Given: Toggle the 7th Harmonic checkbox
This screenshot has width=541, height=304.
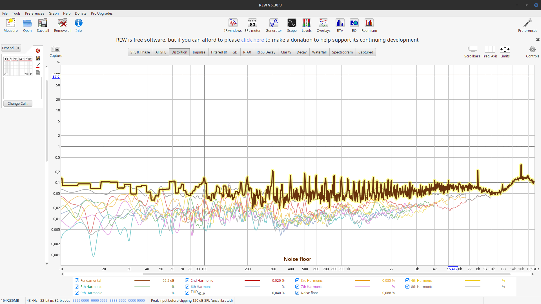Looking at the screenshot, I should click(297, 287).
